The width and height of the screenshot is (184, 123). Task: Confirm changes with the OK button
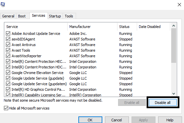pos(90,120)
